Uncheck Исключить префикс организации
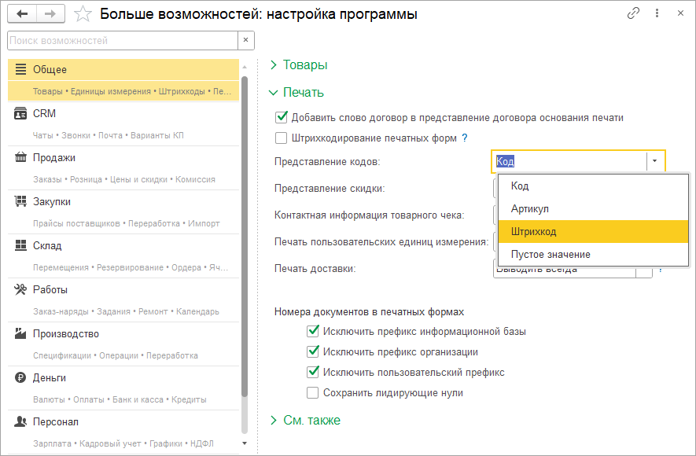The height and width of the screenshot is (456, 696). (x=313, y=352)
